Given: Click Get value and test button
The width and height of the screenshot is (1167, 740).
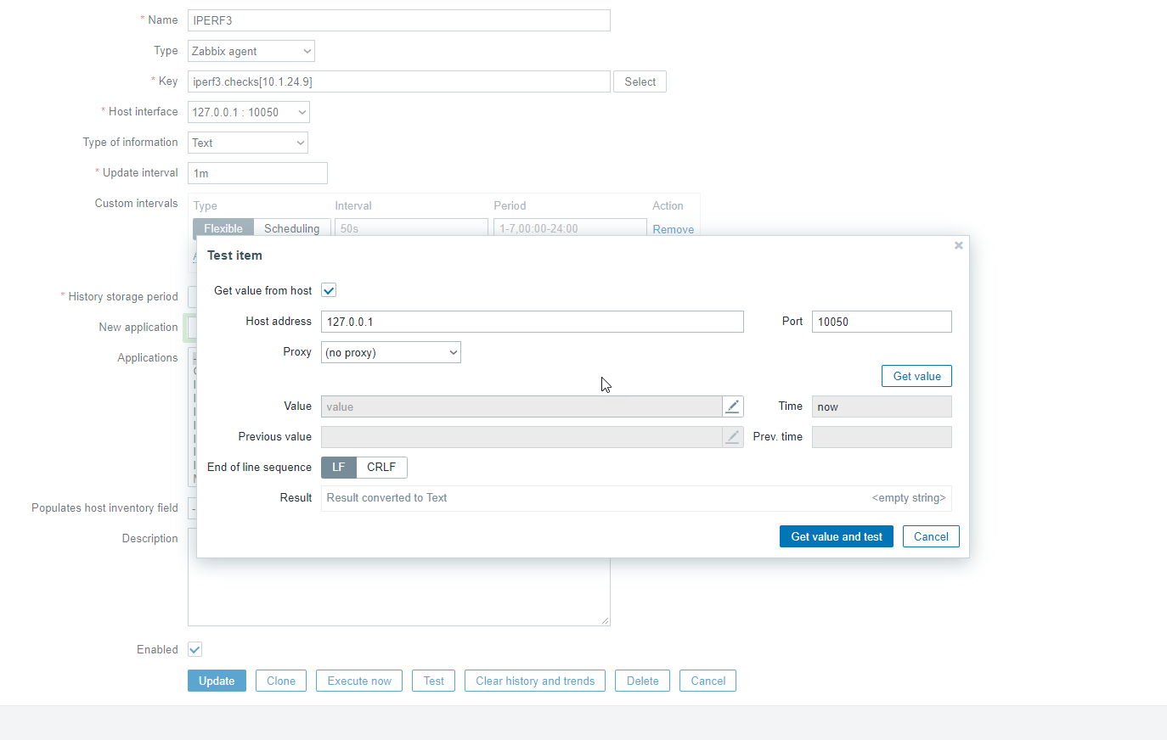Looking at the screenshot, I should point(837,536).
